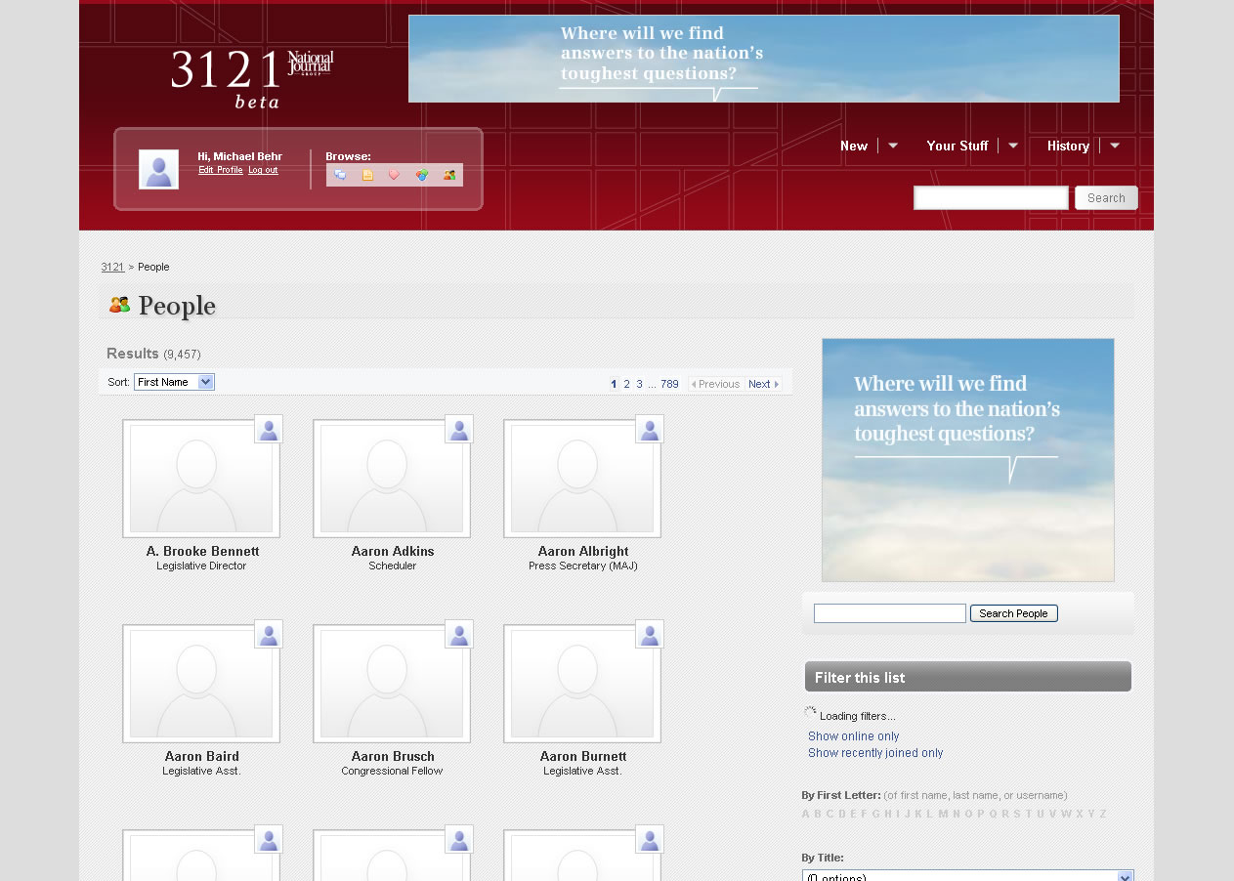1234x881 pixels.
Task: Open the Browse documents icon
Action: pyautogui.click(x=367, y=175)
